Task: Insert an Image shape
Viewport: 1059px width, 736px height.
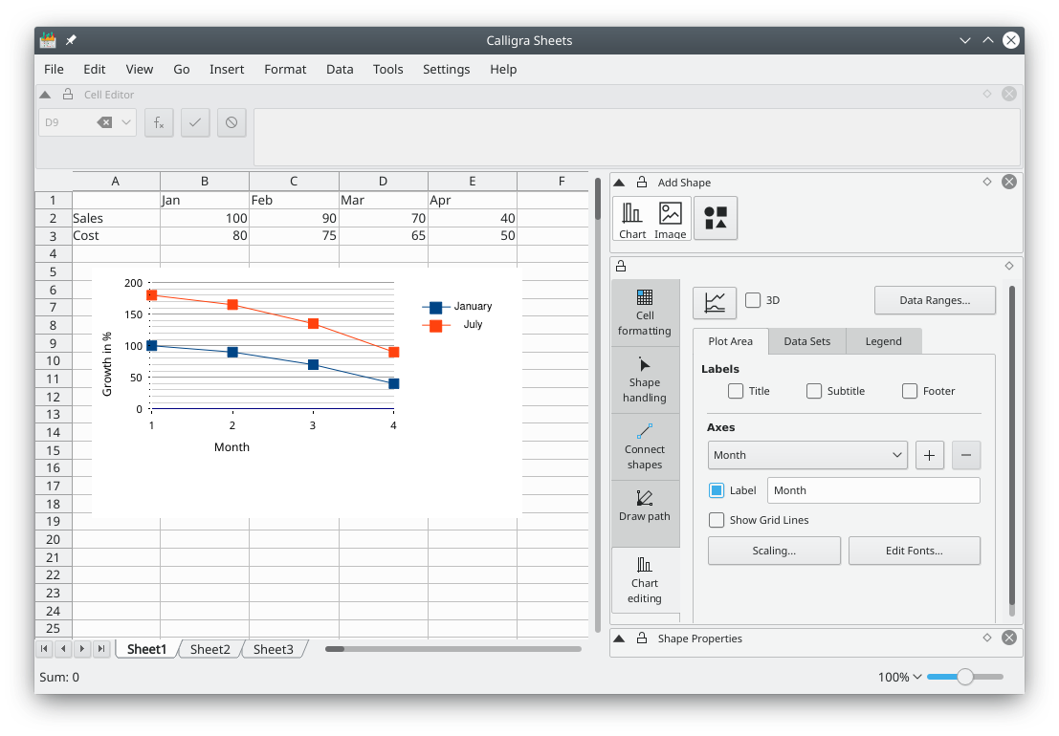Action: (670, 218)
